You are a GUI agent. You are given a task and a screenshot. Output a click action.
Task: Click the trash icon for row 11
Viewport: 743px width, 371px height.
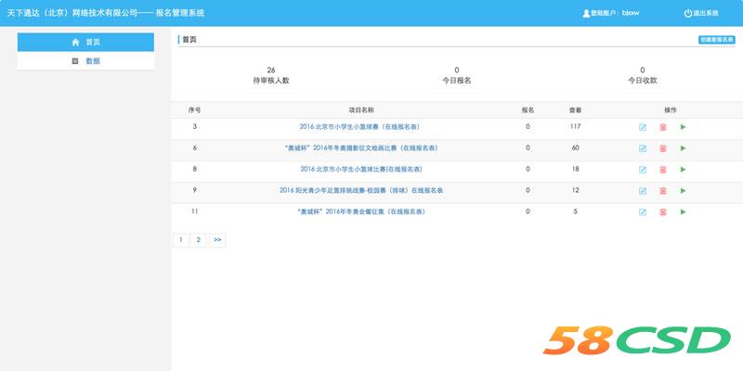663,212
